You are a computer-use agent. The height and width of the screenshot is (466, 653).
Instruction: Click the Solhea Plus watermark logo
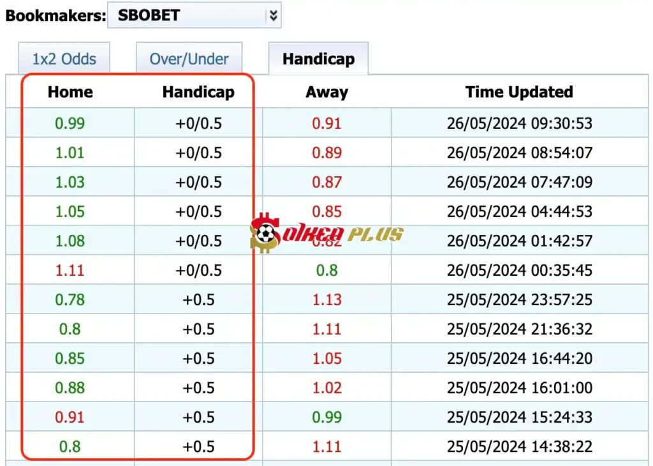pyautogui.click(x=326, y=234)
